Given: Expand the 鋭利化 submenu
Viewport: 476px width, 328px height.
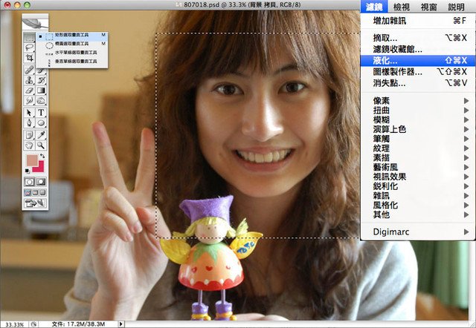Looking at the screenshot, I should pos(418,186).
